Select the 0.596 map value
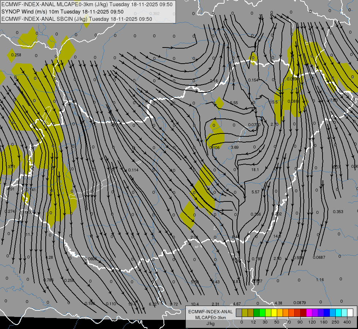Screen dimensions: 358x329 point(298,258)
